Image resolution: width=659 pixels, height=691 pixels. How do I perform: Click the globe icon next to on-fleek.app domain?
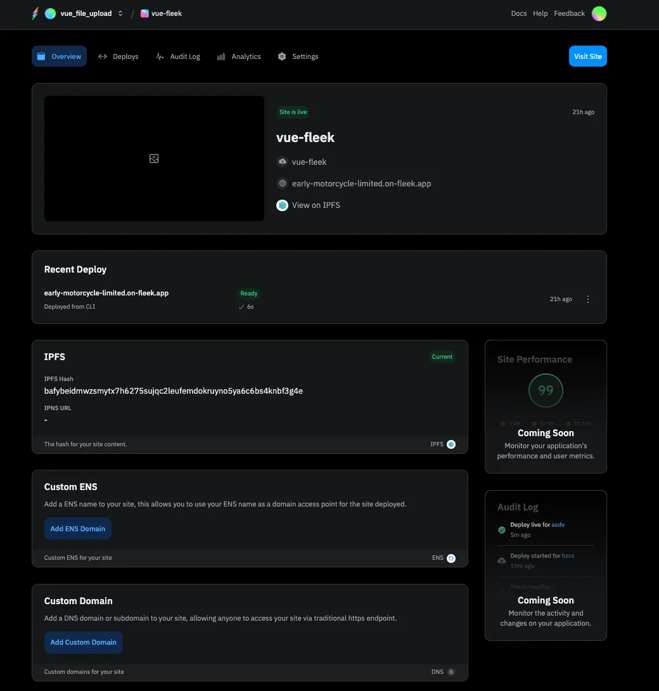(x=283, y=184)
